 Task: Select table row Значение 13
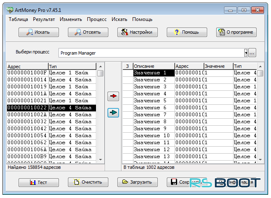[189, 157]
